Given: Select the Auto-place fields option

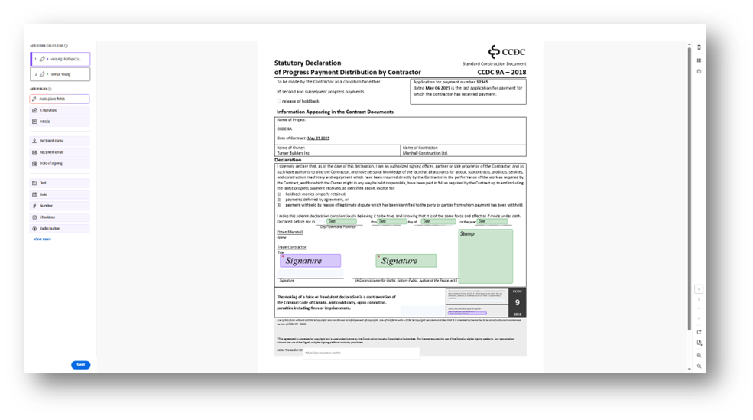Looking at the screenshot, I should [60, 99].
